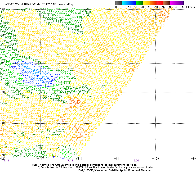Screen dimensions: 196x172
Task: Click the '-108' longitude label
Action: 156,159
